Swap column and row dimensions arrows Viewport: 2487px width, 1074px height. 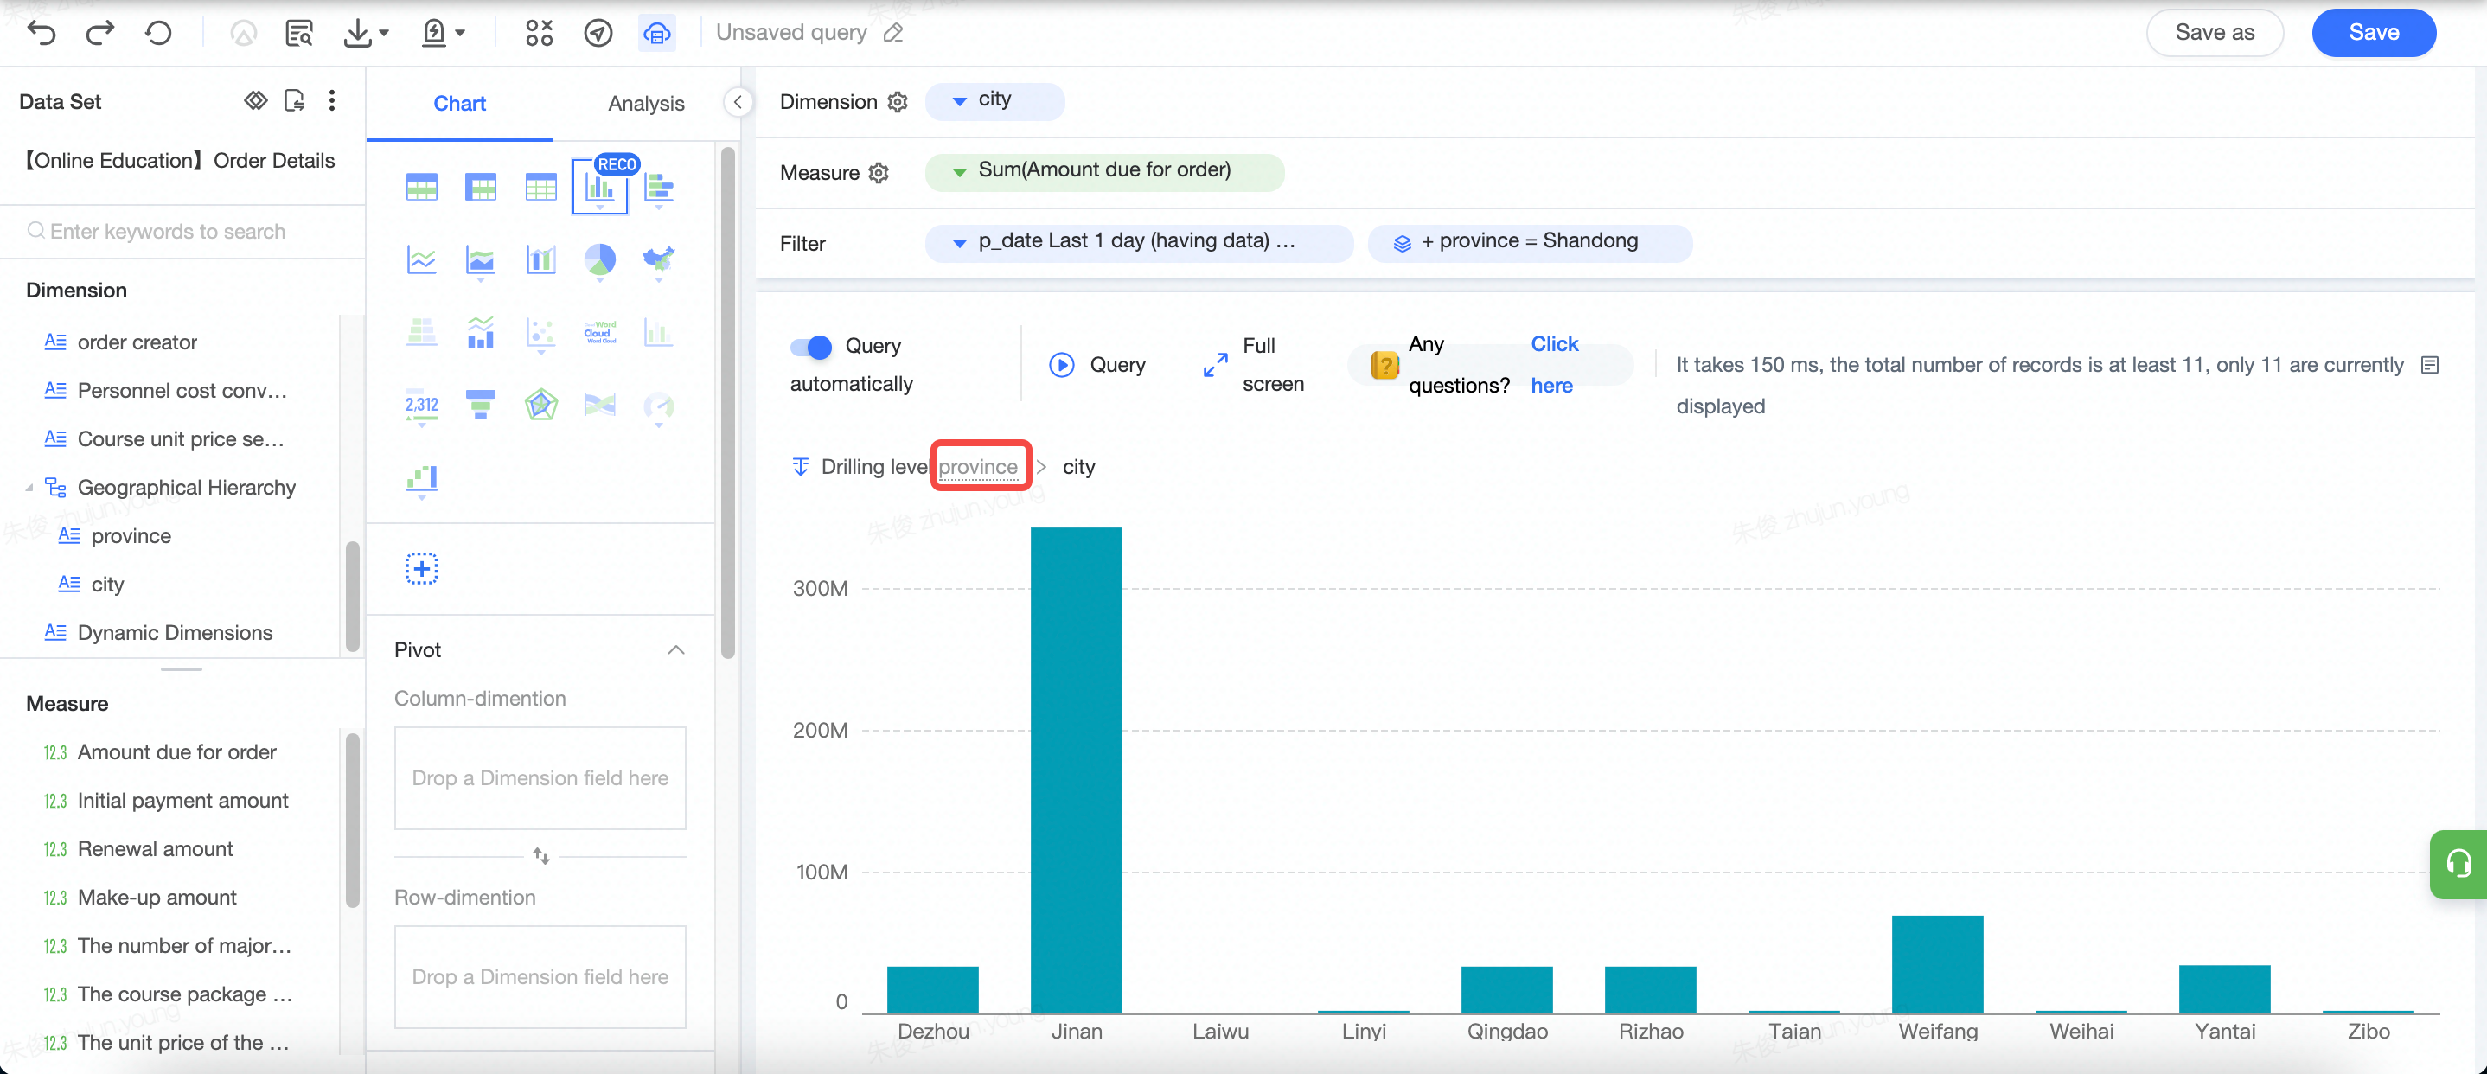coord(540,856)
